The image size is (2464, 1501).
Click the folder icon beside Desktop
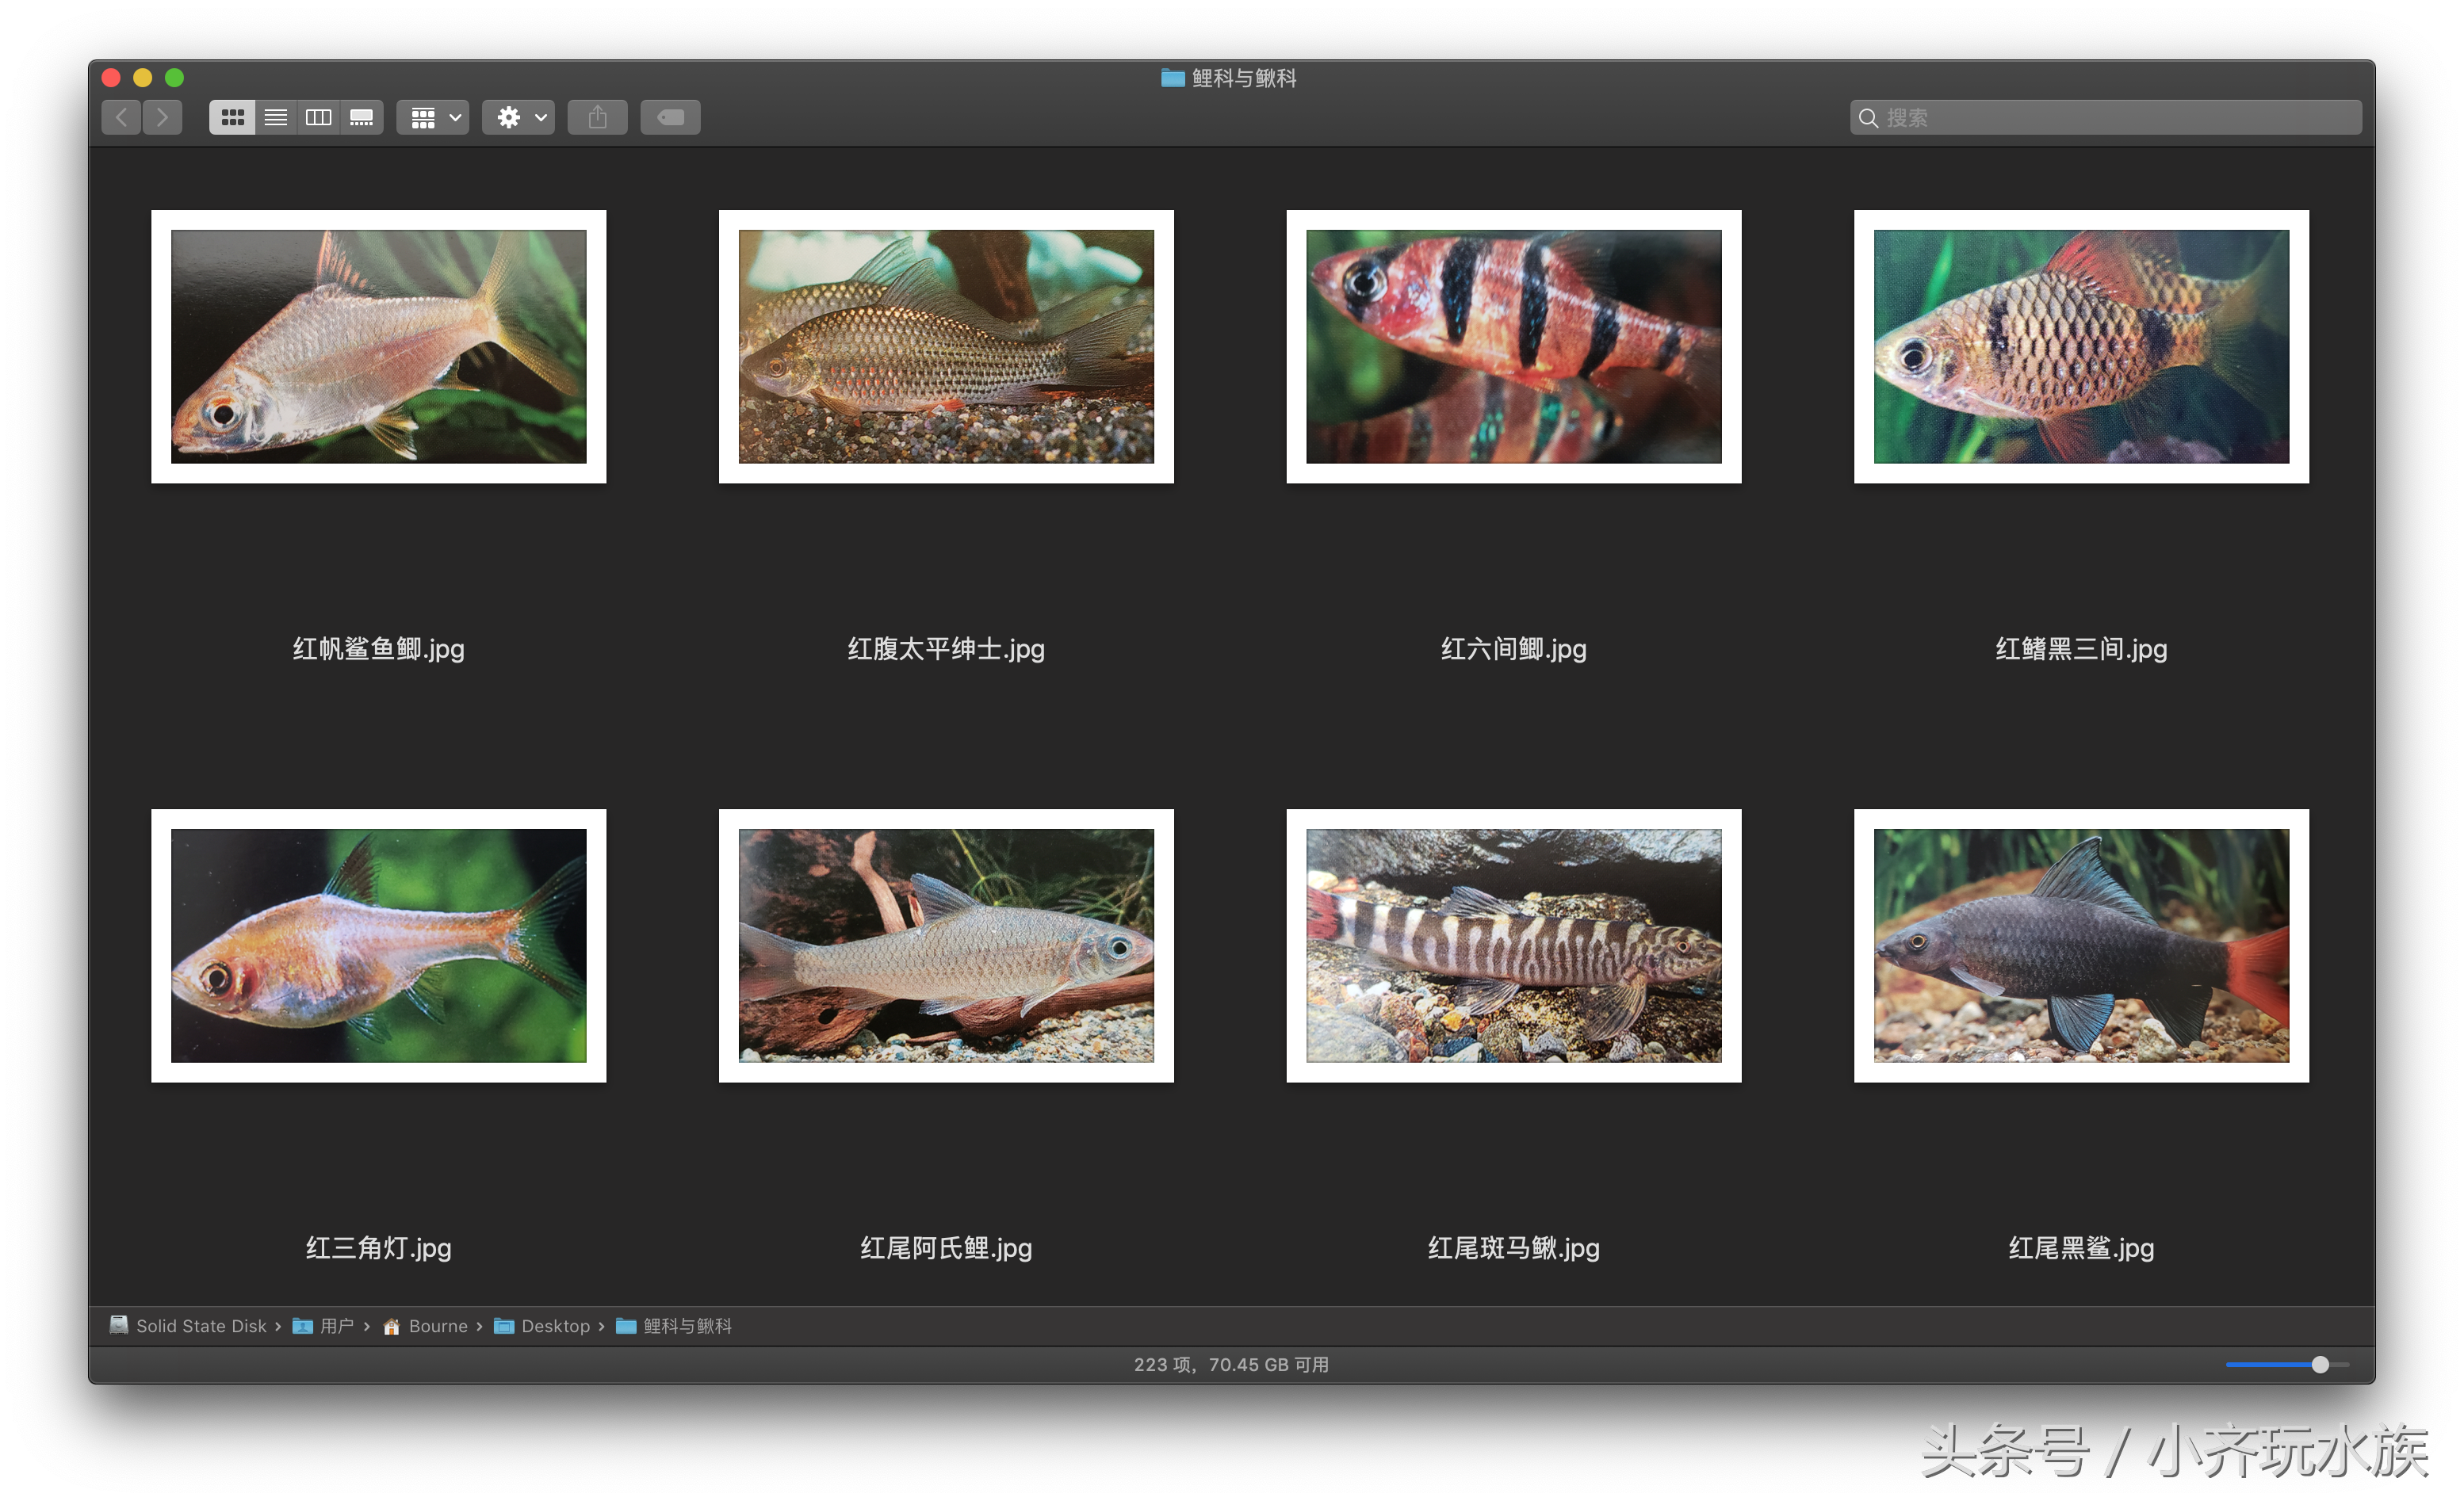[x=504, y=1326]
